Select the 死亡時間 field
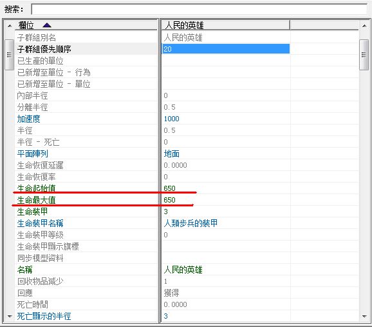This screenshot has width=372, height=327. point(86,304)
